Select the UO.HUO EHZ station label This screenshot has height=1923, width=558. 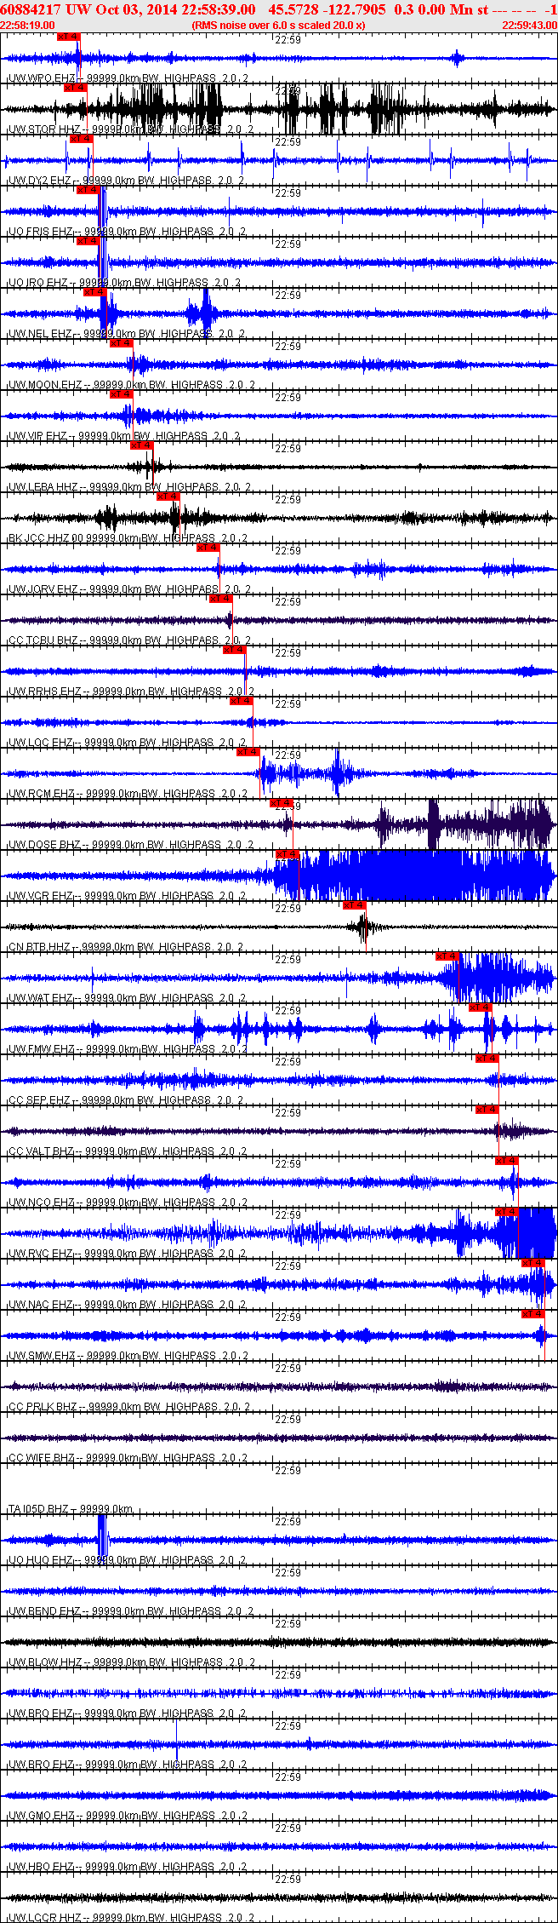click(x=40, y=1560)
